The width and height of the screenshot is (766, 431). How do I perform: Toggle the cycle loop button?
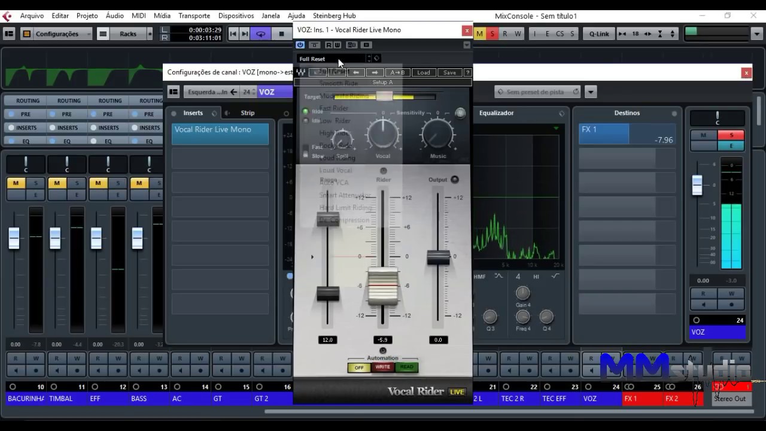point(260,34)
